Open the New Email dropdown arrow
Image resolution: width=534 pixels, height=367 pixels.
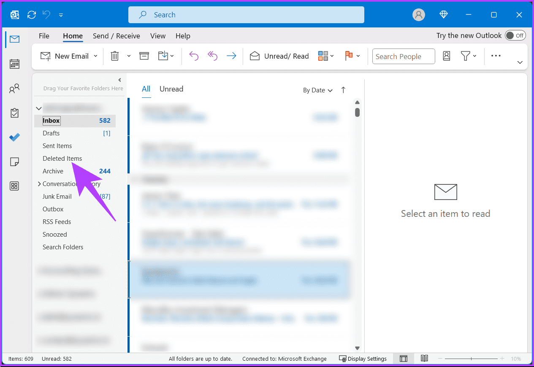pyautogui.click(x=96, y=56)
